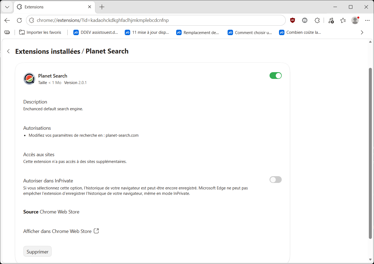
Task: Open DDEV assistouest bookmark
Action: coord(96,32)
